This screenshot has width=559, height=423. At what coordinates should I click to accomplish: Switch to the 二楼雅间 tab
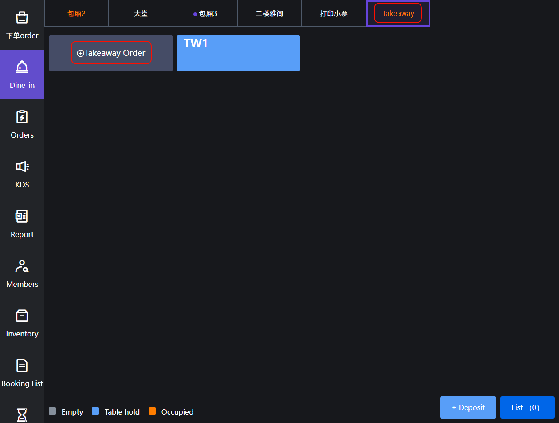coord(269,14)
